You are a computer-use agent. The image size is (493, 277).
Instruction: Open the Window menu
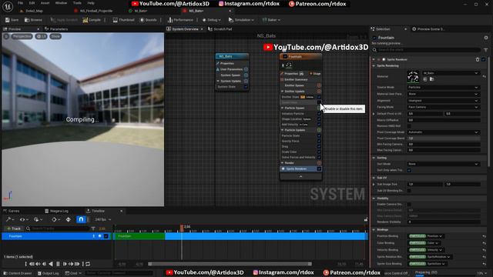click(61, 3)
